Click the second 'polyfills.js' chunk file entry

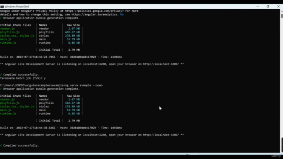click(10, 103)
